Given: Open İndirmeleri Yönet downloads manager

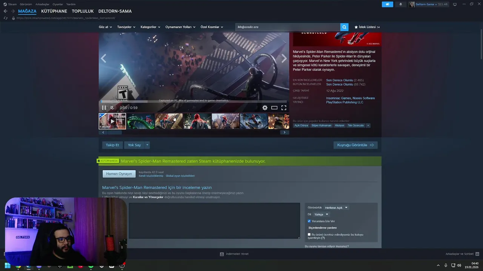Looking at the screenshot, I should [234, 254].
